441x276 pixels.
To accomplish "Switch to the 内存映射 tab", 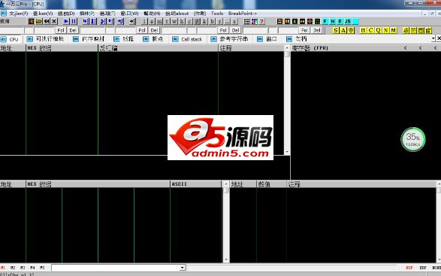I will (89, 39).
